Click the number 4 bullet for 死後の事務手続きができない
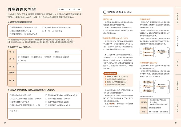This screenshot has width=181, height=127. click(x=106, y=85)
